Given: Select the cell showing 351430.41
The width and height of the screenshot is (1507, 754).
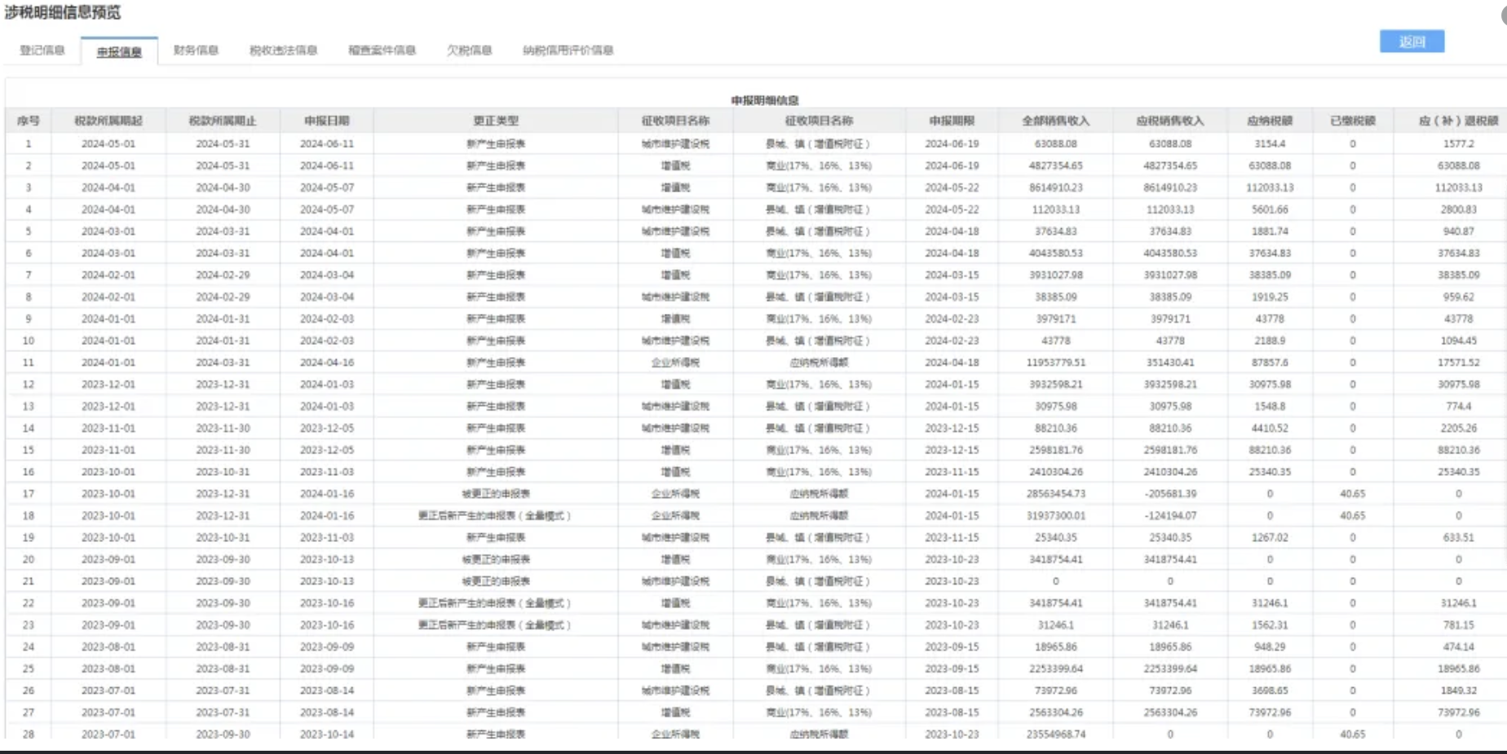Looking at the screenshot, I should click(1169, 363).
